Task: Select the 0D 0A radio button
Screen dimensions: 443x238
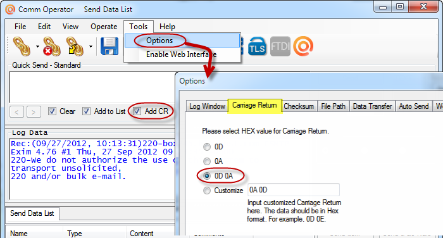Action: 207,176
